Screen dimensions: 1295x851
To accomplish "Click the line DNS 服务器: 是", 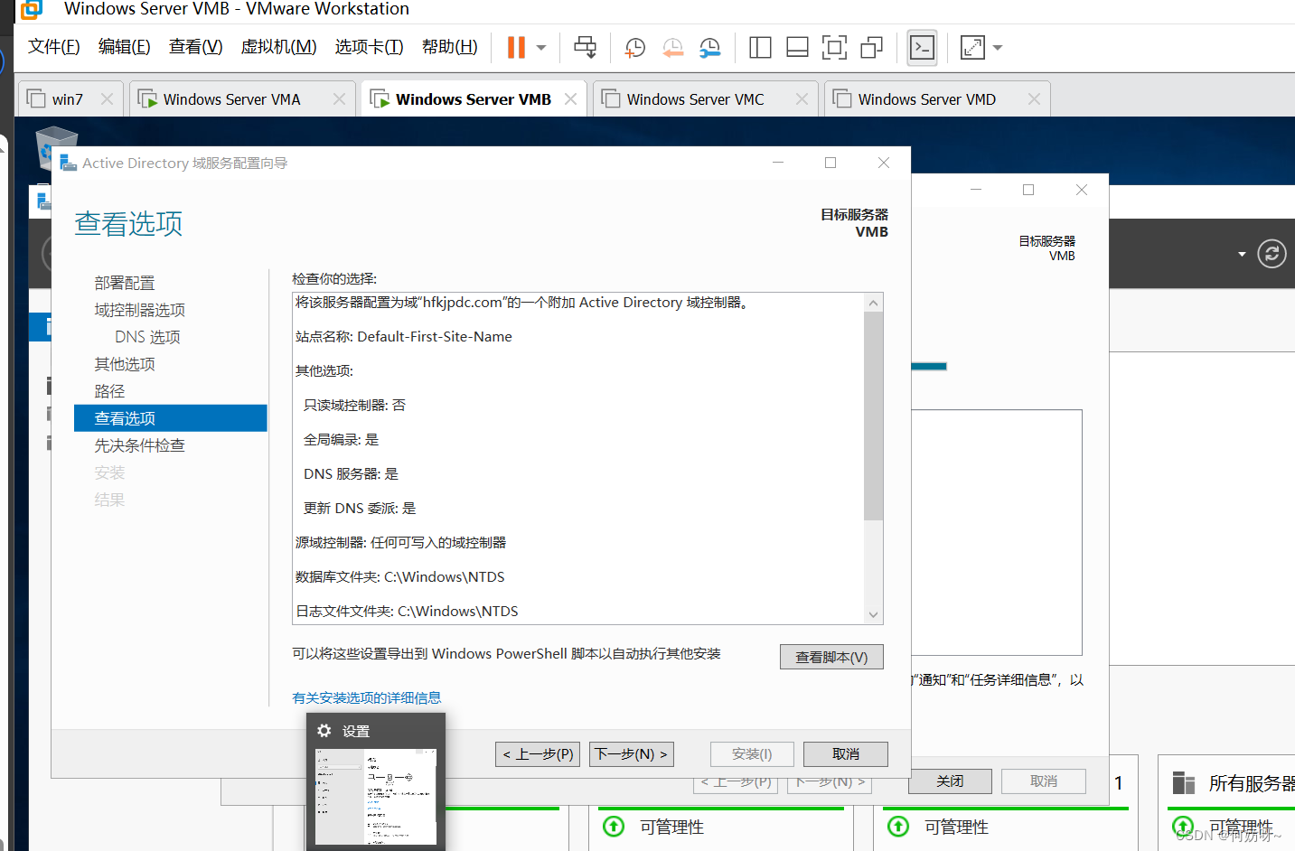I will (x=351, y=474).
